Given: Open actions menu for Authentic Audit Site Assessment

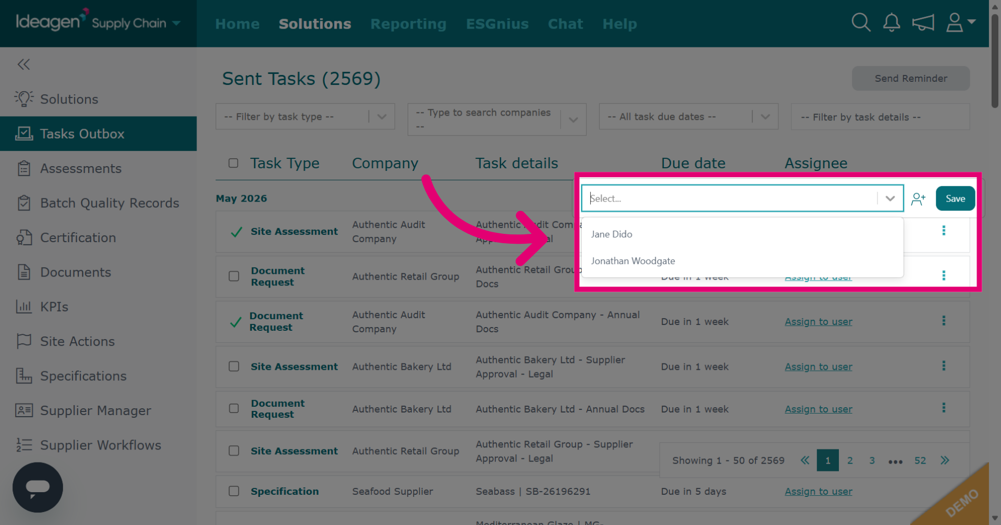Looking at the screenshot, I should coord(944,230).
